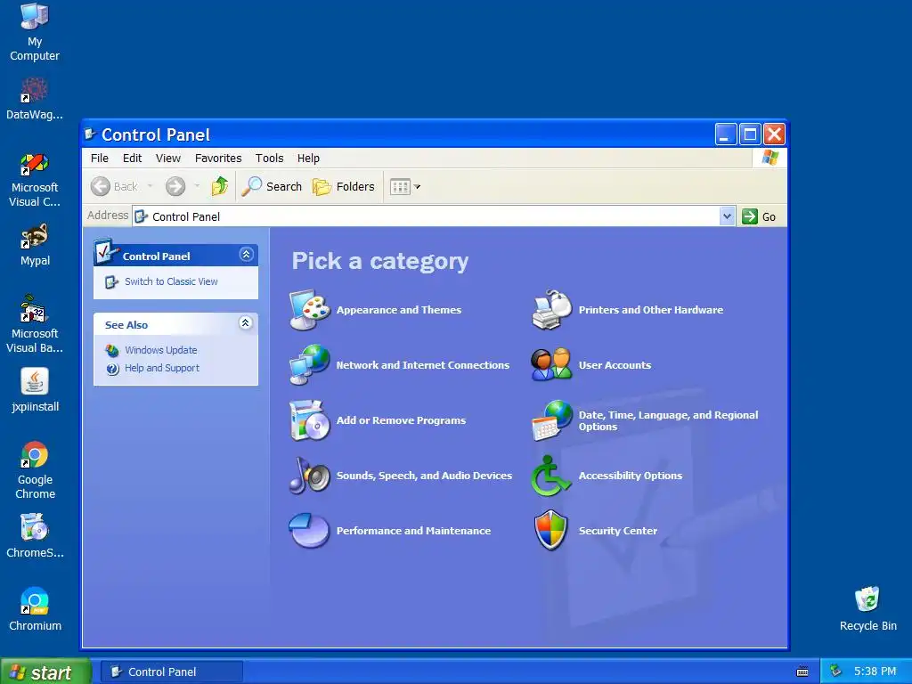The image size is (912, 684).
Task: Open the Printers and Other Hardware icon
Action: pyautogui.click(x=552, y=309)
